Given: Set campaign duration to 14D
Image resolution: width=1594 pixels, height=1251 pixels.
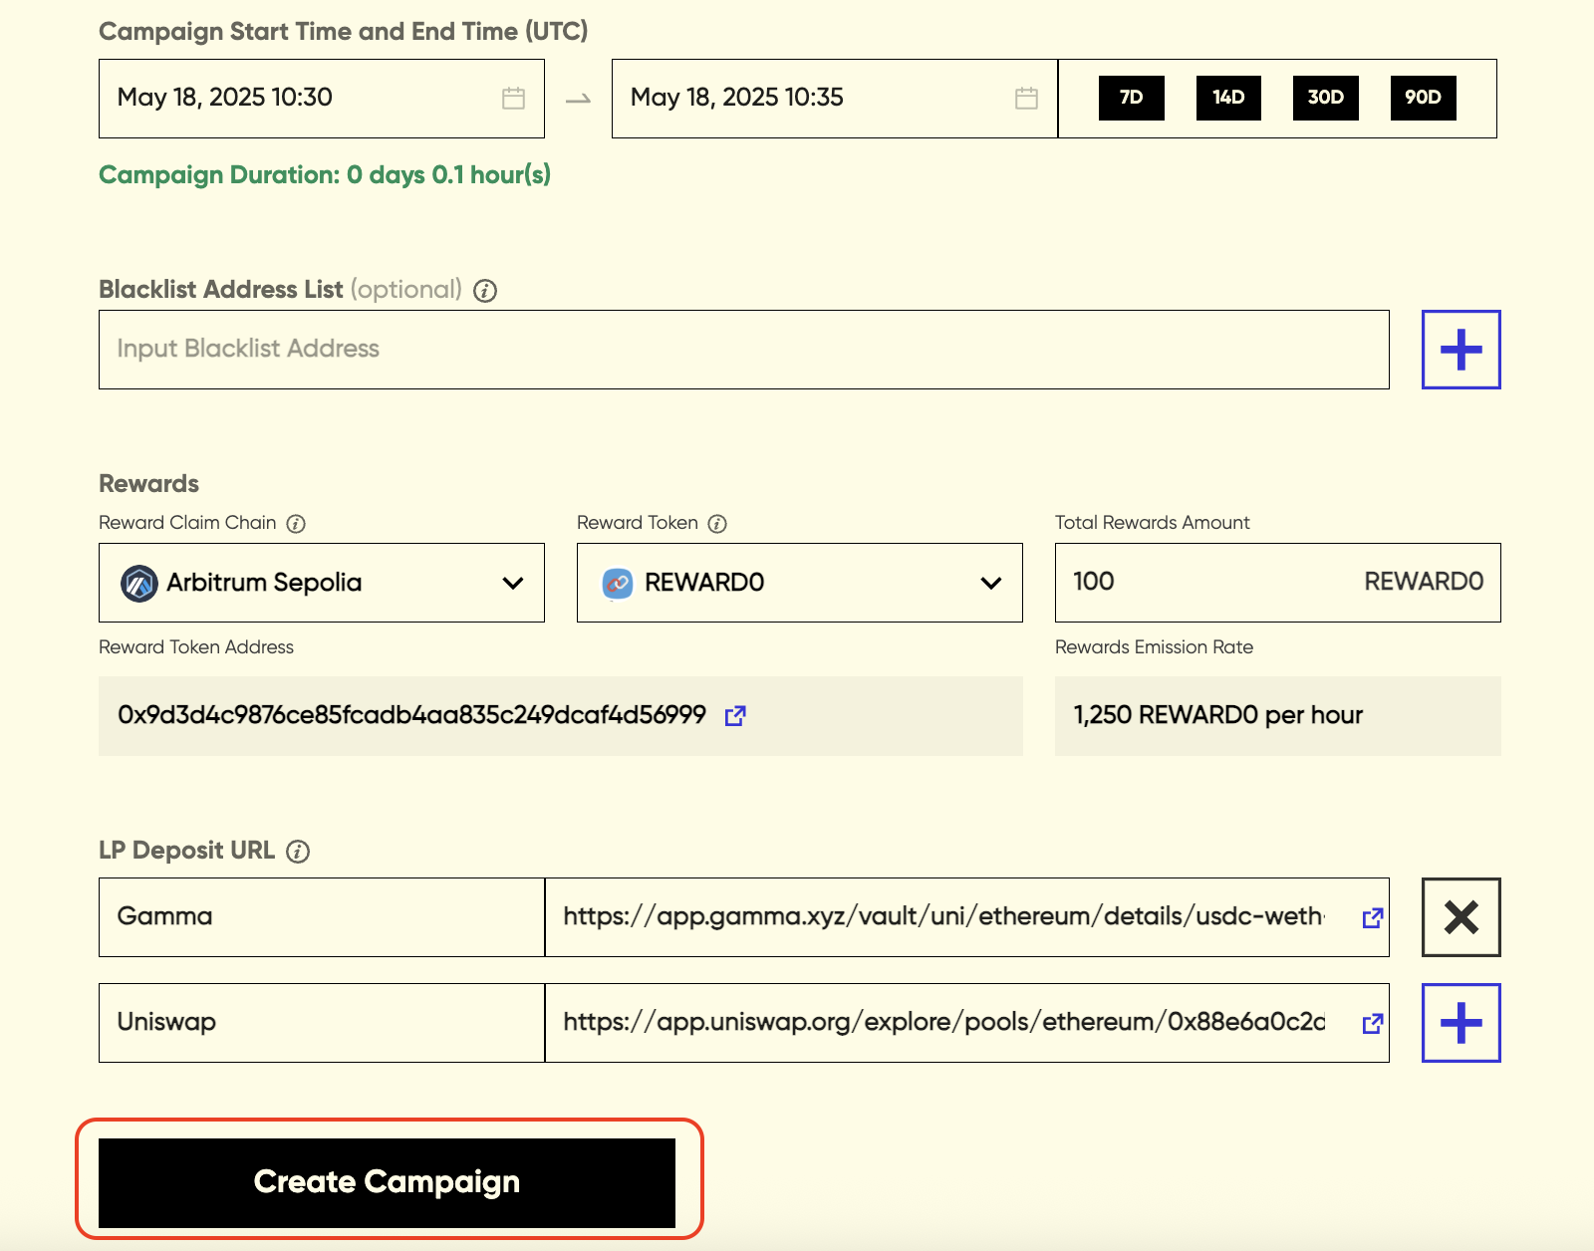Looking at the screenshot, I should (x=1228, y=98).
